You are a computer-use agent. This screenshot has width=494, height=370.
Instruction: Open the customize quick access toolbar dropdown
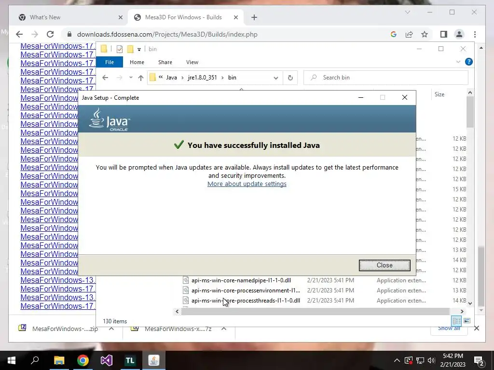(139, 50)
